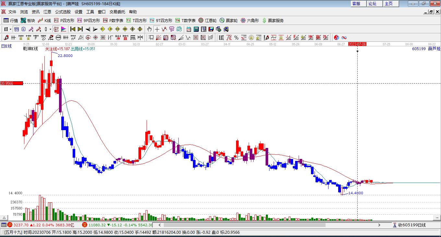Open the 设置 menu

78,12
